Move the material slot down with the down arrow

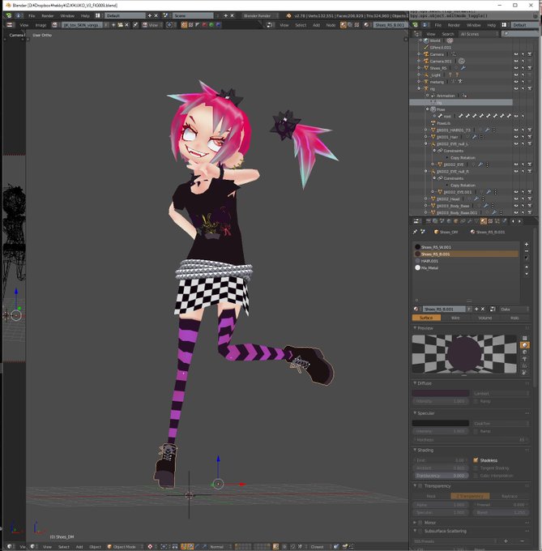pyautogui.click(x=526, y=273)
